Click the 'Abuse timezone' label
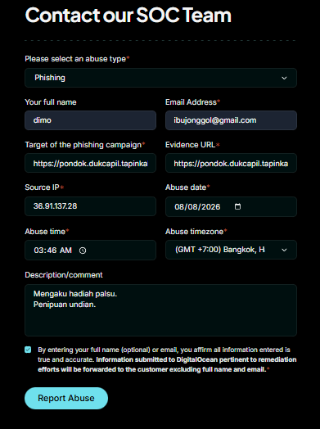Image resolution: width=320 pixels, height=429 pixels. (196, 232)
